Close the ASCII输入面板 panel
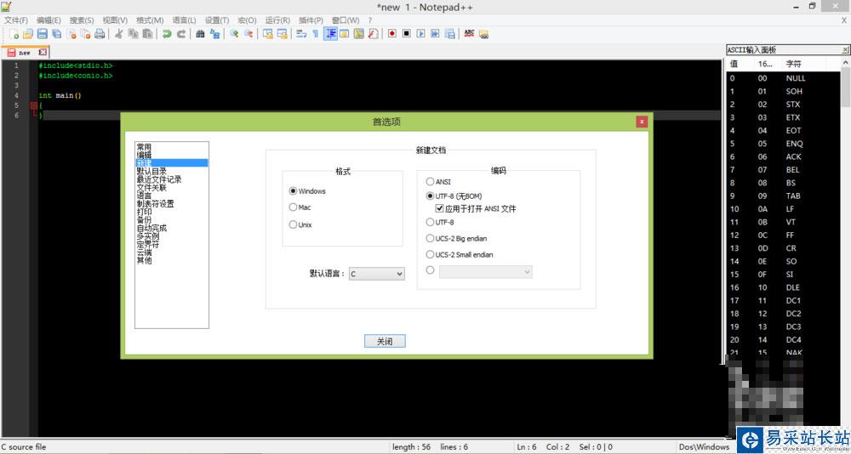Image resolution: width=851 pixels, height=454 pixels. [x=845, y=50]
